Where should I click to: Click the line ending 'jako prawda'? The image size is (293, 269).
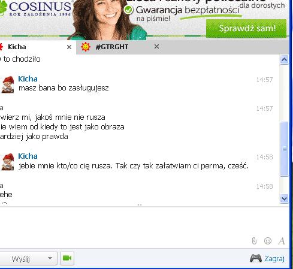point(34,137)
